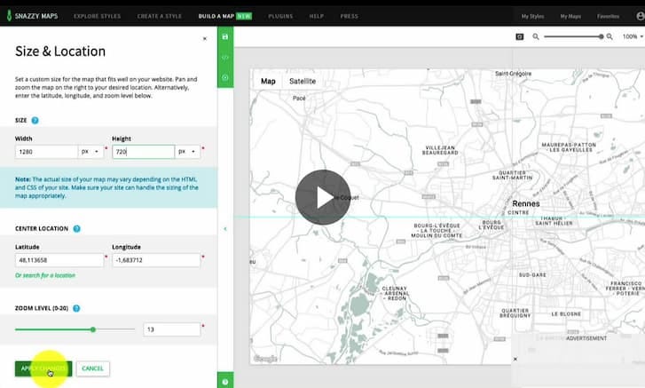
Task: Click the fit-to-screen preview icon
Action: tap(520, 36)
